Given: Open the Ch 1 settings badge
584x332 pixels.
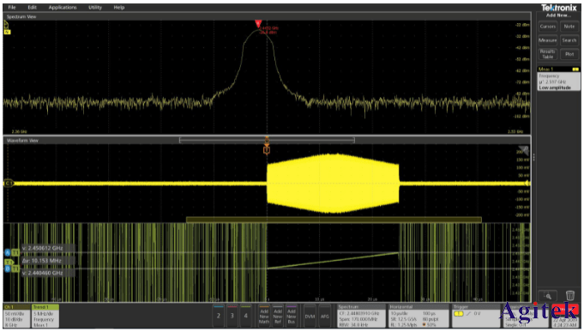Looking at the screenshot, I should (x=17, y=316).
